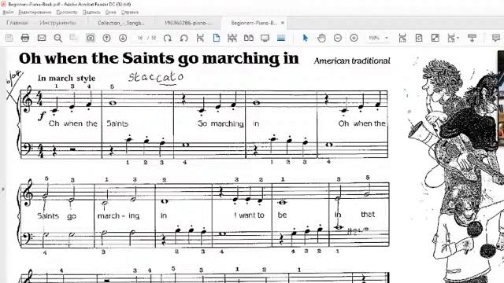Screen dimensions: 504x283
Task: Activate the selection arrow tool
Action: 306,38
